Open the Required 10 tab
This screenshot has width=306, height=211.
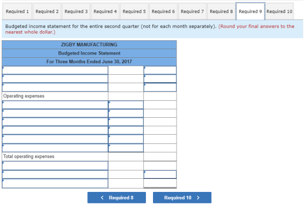pos(279,11)
